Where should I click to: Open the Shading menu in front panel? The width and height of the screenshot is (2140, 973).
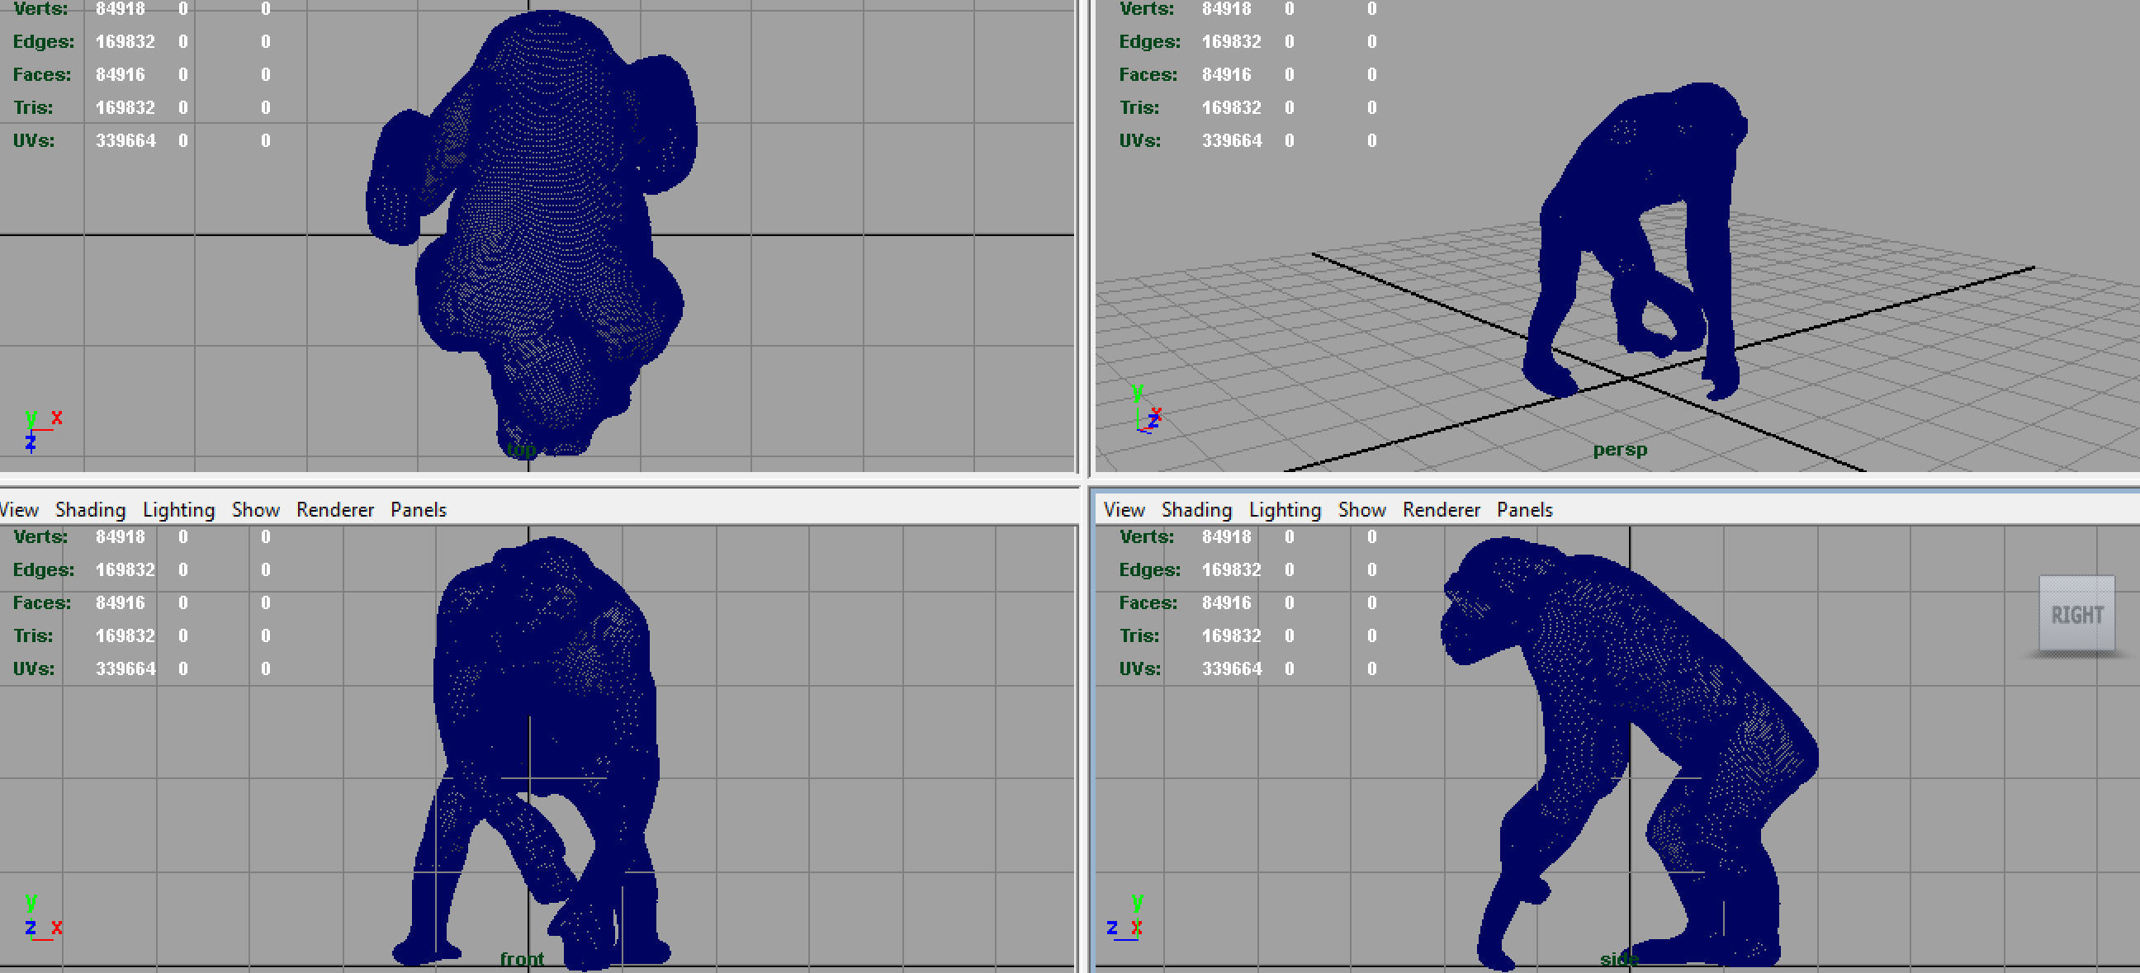[91, 510]
